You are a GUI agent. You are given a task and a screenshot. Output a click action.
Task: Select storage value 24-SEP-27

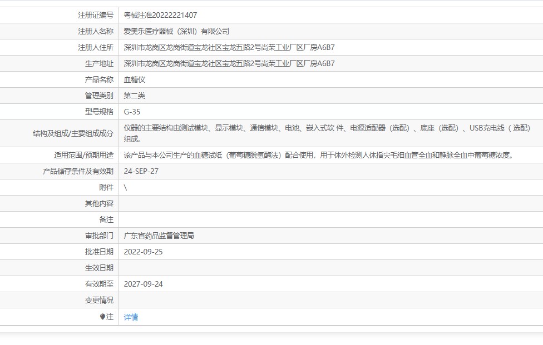tap(141, 171)
